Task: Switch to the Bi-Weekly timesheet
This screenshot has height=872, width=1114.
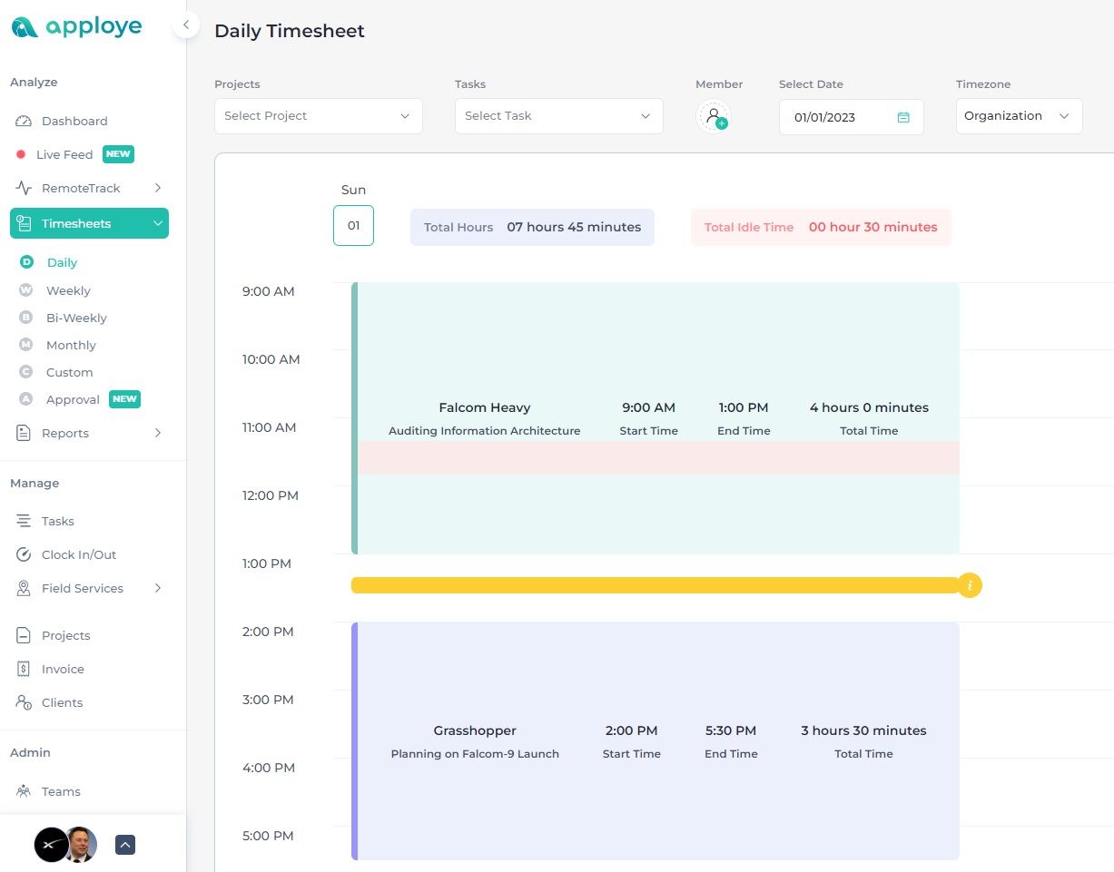Action: tap(76, 318)
